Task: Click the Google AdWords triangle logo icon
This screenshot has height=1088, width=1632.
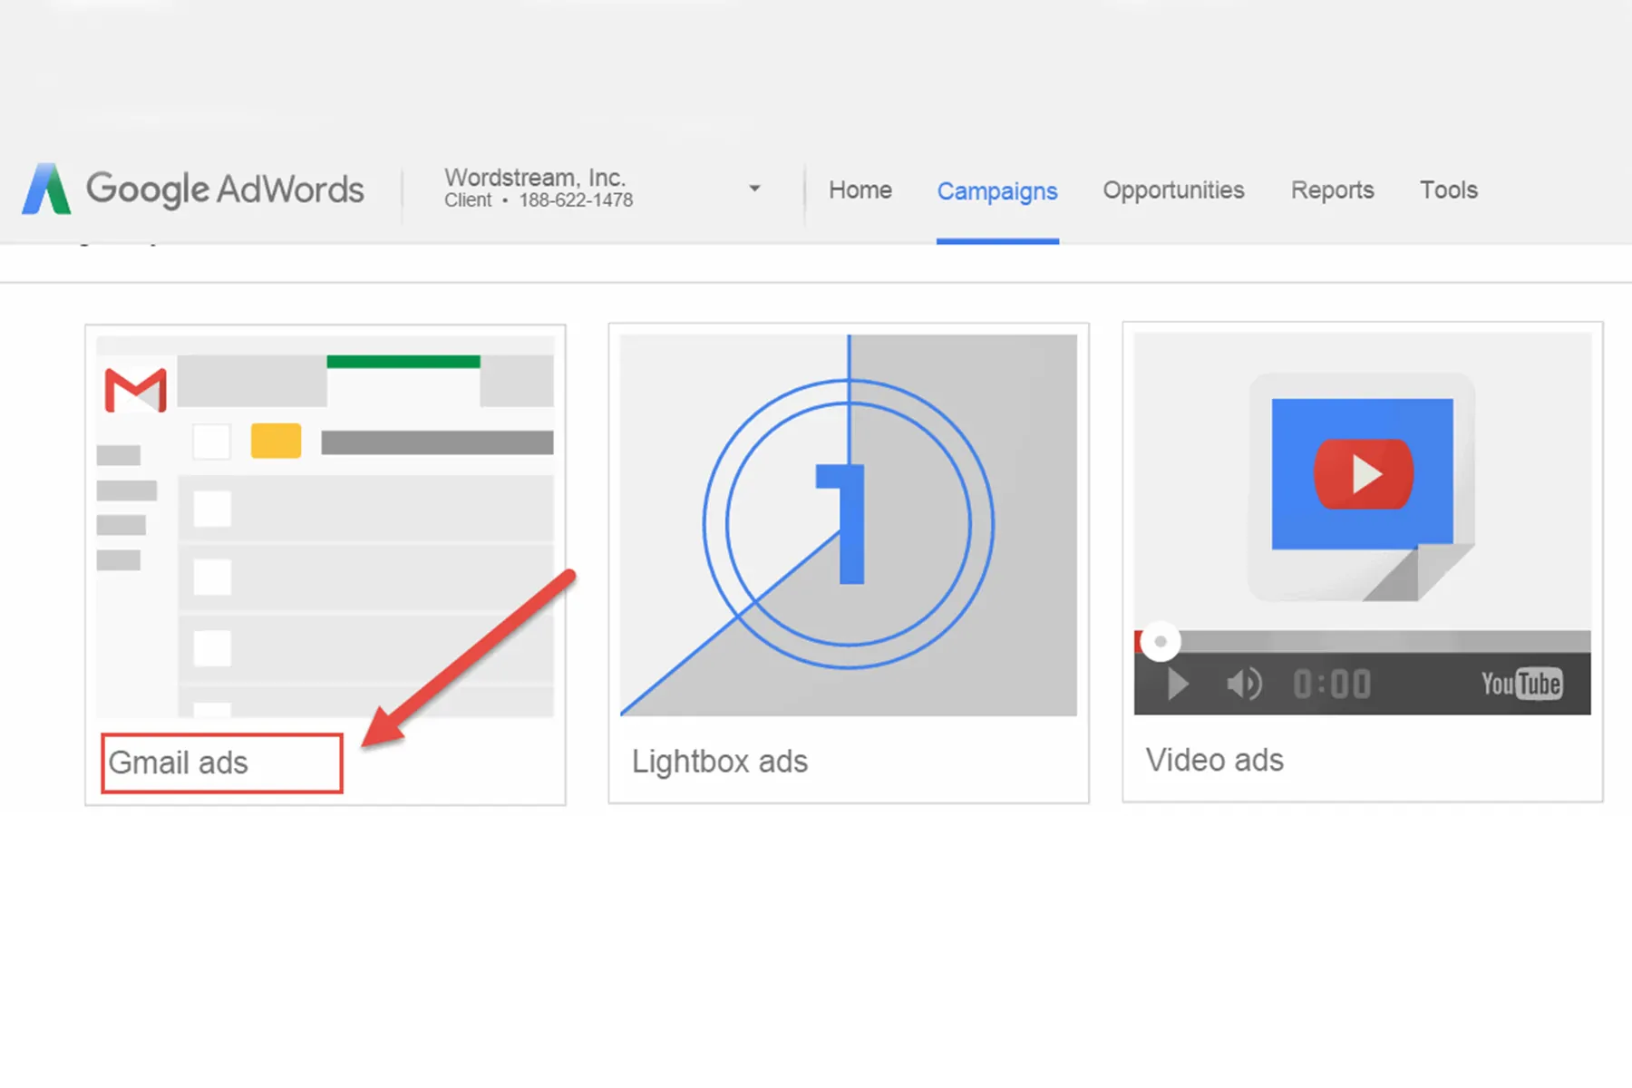Action: click(46, 189)
